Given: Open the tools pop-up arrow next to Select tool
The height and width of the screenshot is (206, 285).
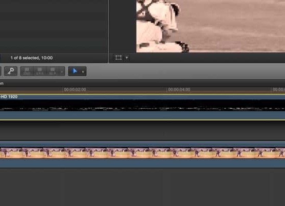Looking at the screenshot, I should 83,72.
